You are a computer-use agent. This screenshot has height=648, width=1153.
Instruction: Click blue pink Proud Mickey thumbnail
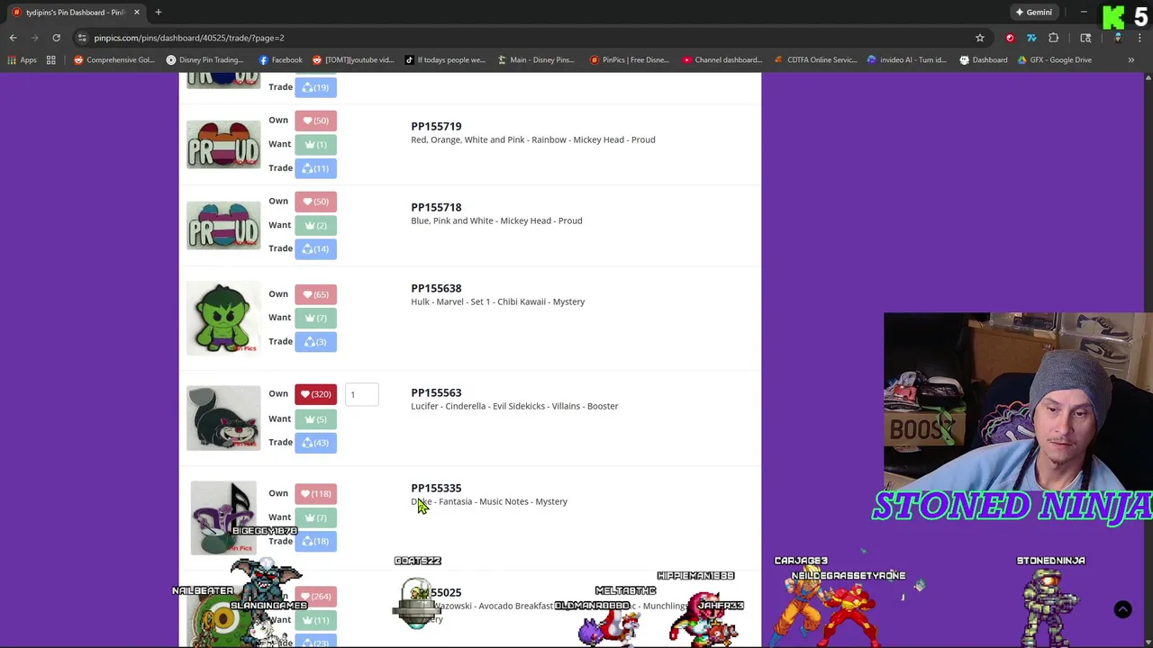(x=223, y=226)
